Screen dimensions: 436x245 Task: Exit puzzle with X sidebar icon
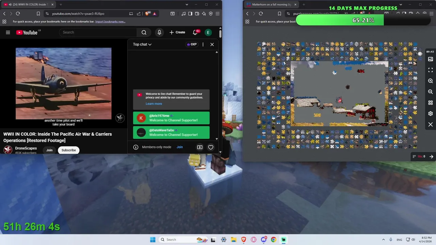pyautogui.click(x=431, y=125)
